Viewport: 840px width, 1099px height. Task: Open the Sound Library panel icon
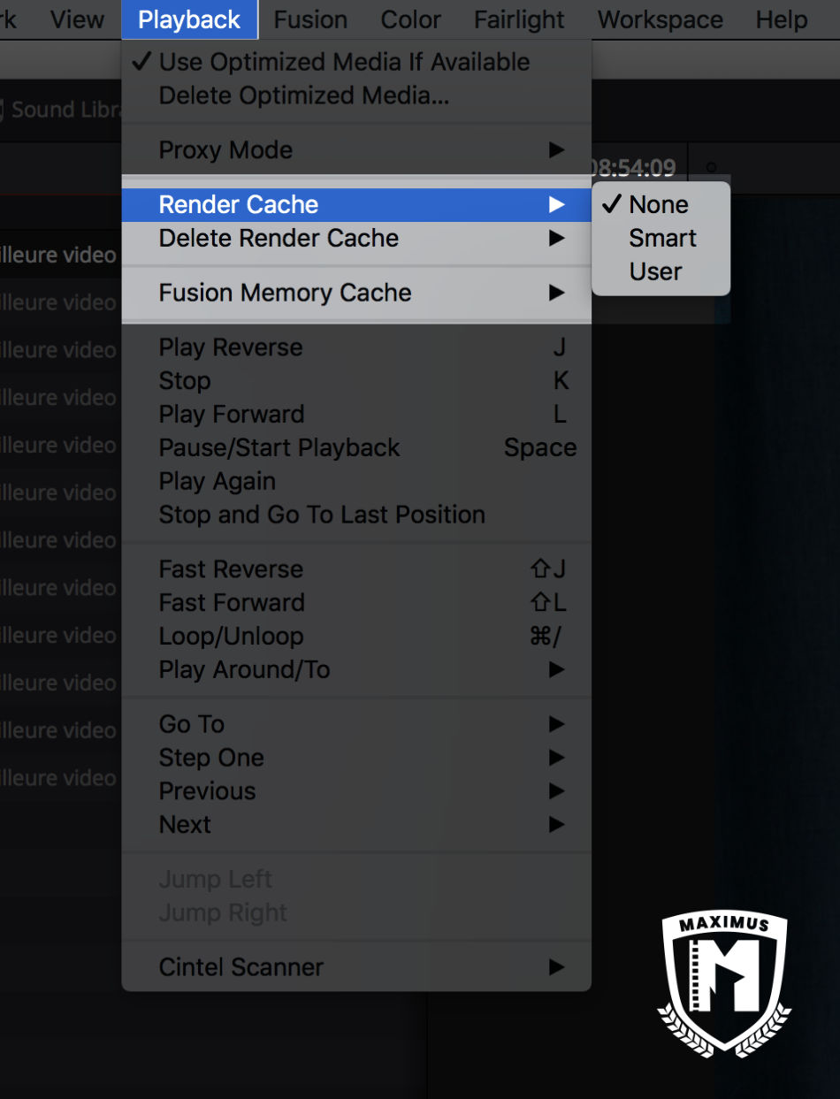pyautogui.click(x=3, y=111)
